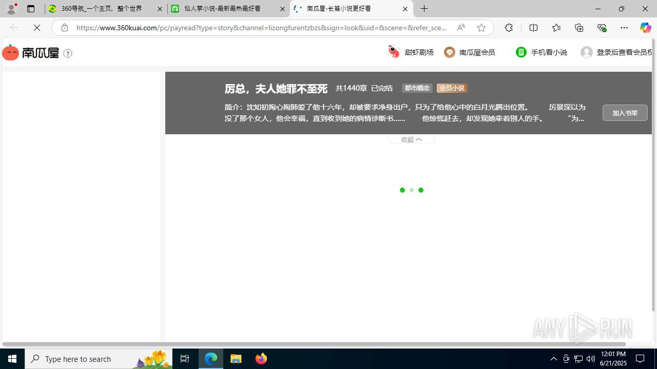Click 登录后查看会员 login text

(624, 52)
